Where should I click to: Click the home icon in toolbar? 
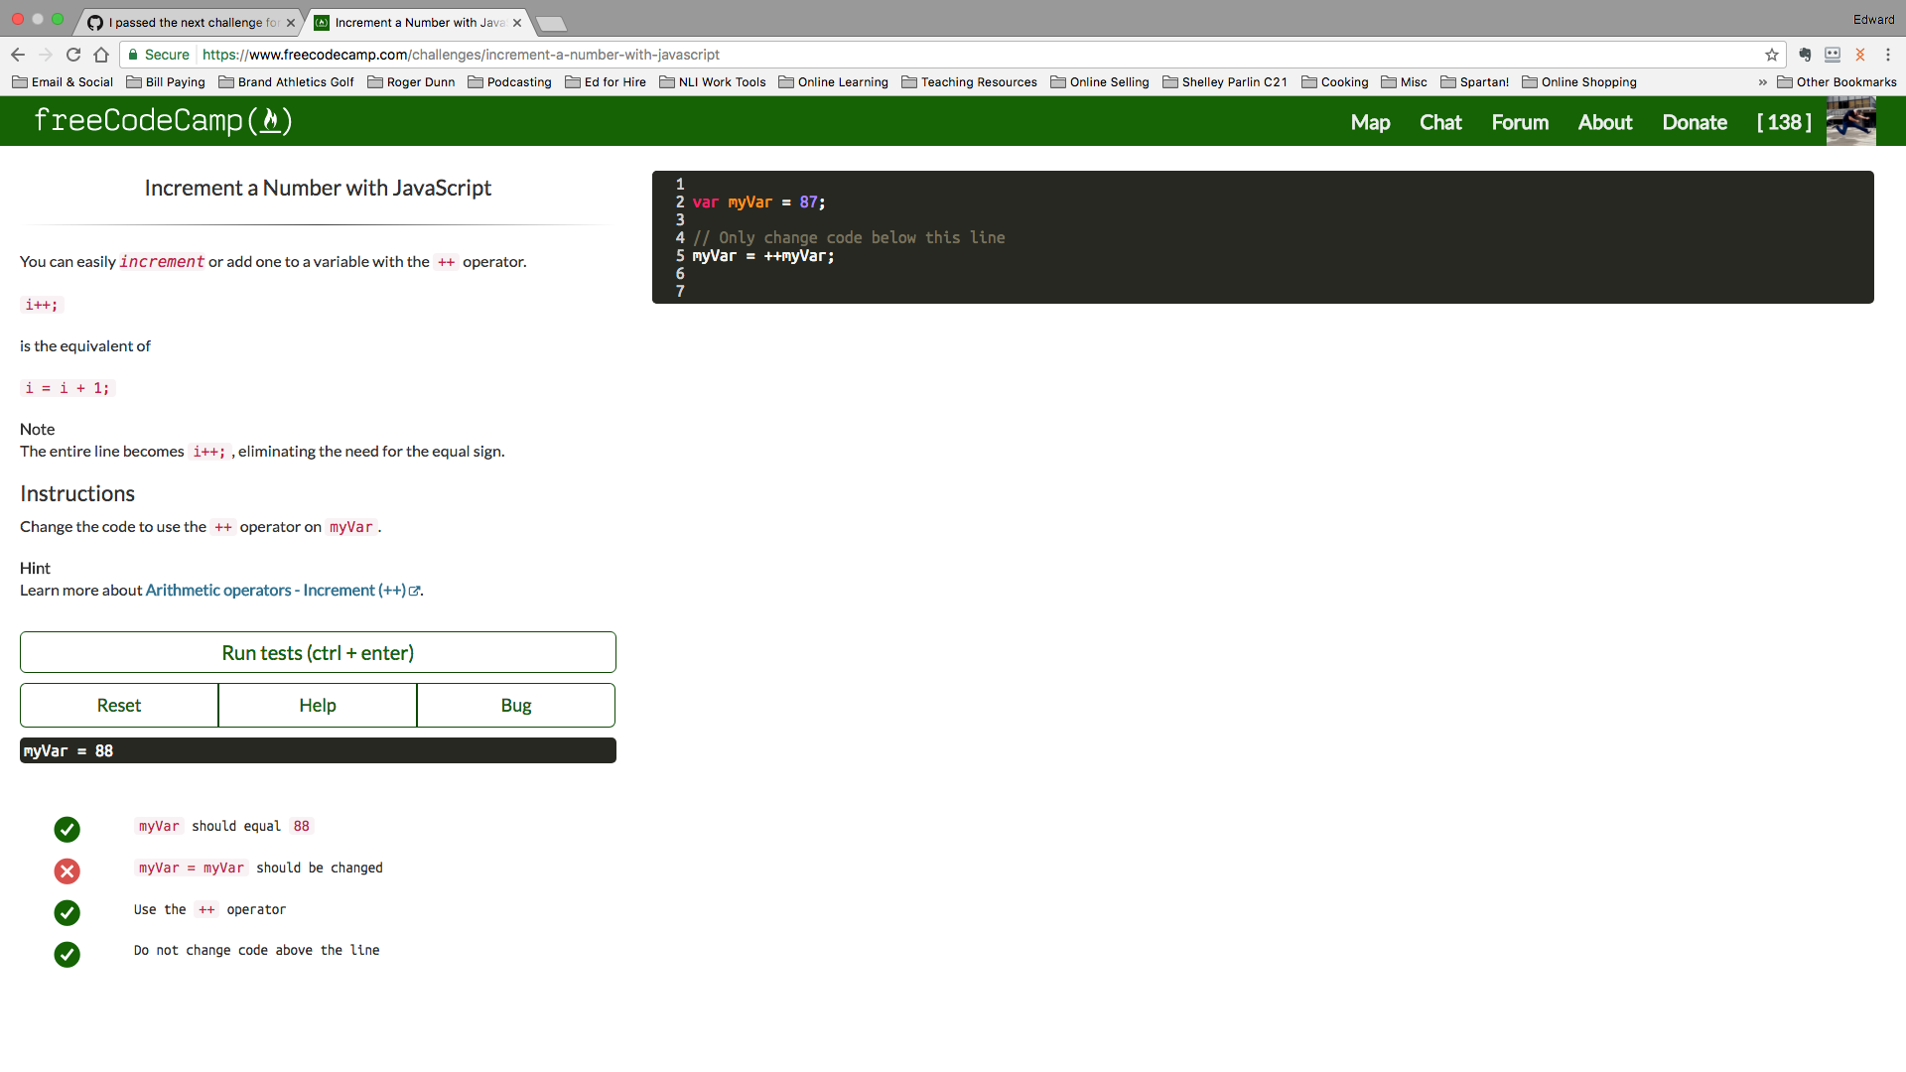pos(101,55)
